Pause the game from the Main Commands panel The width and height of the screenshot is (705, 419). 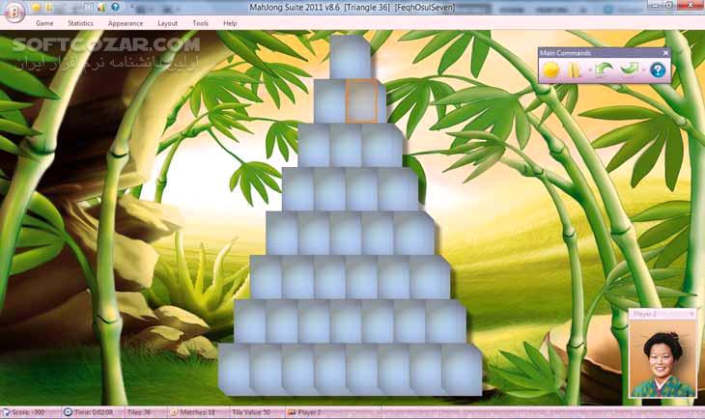(x=575, y=70)
